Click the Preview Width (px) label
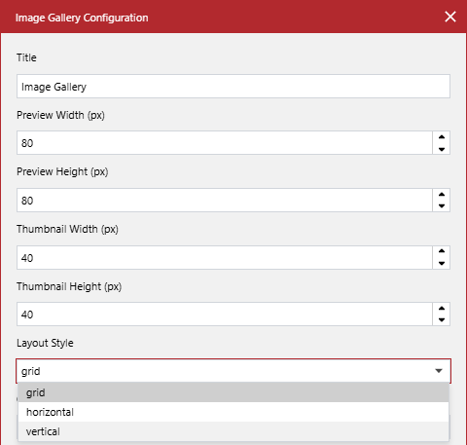The image size is (467, 445). pyautogui.click(x=60, y=115)
